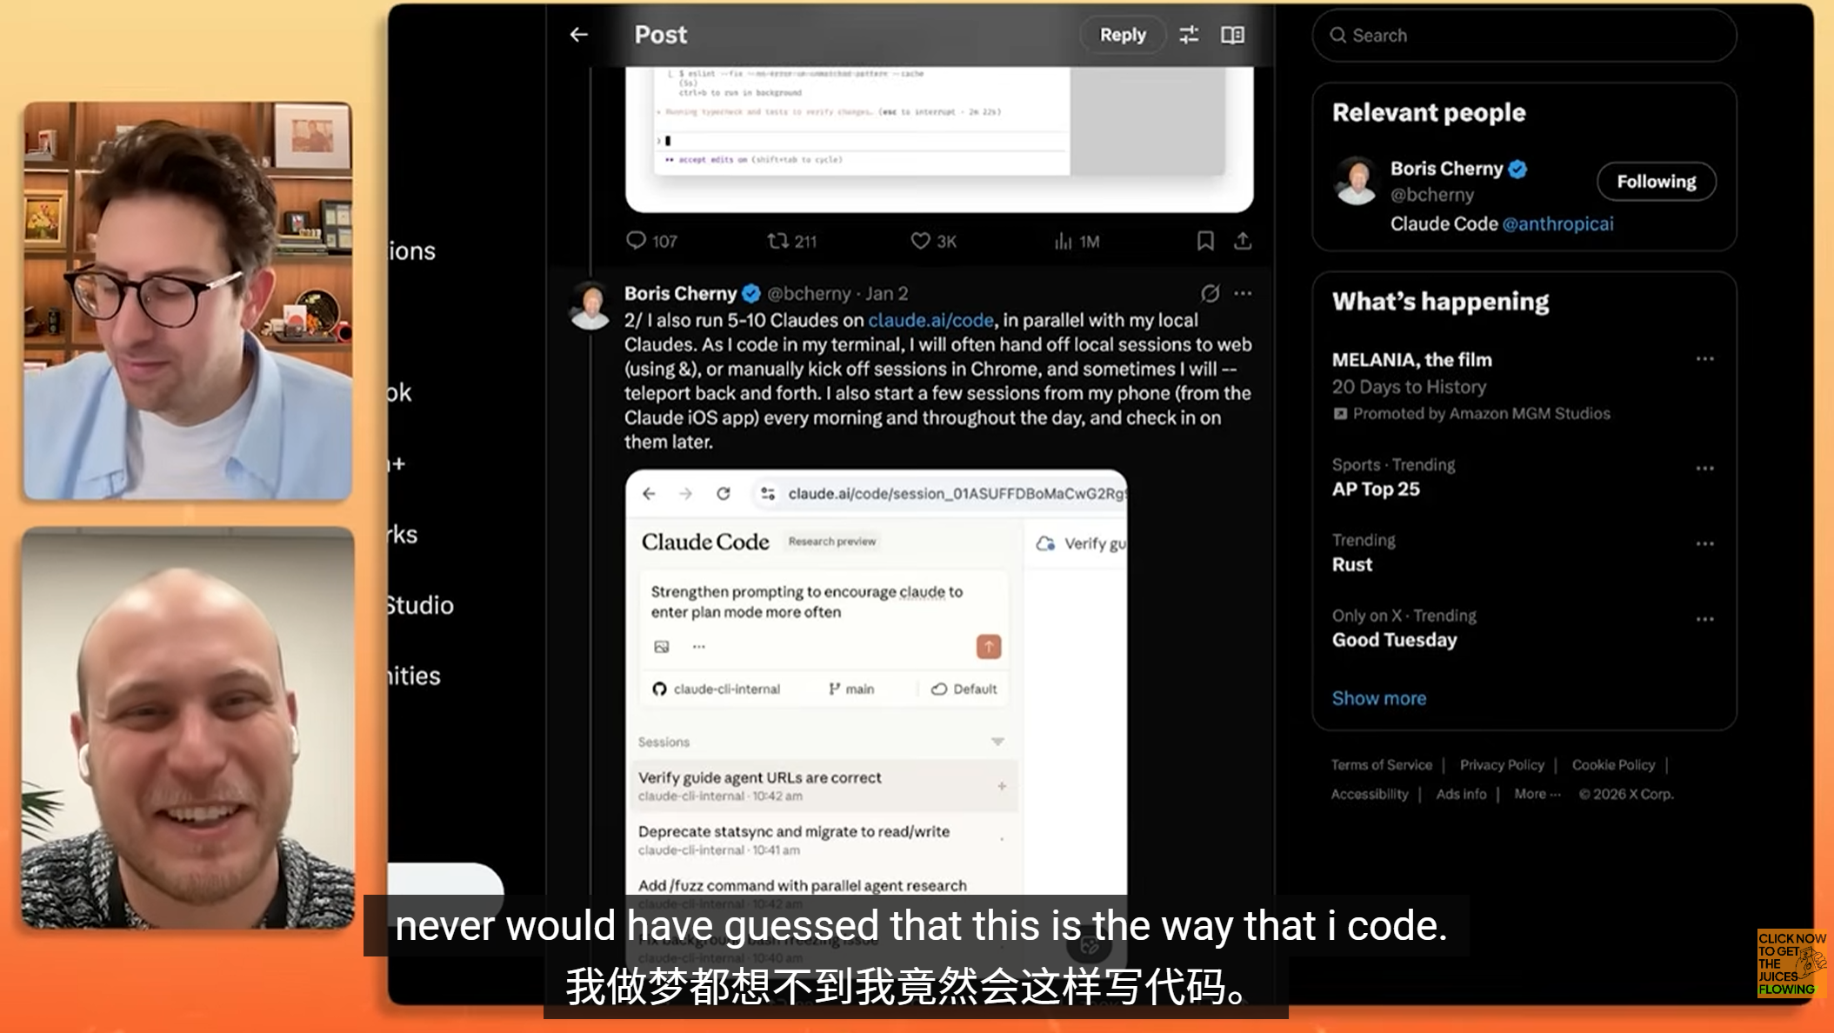Click the repost icon showing 211
The width and height of the screenshot is (1834, 1033).
[777, 241]
